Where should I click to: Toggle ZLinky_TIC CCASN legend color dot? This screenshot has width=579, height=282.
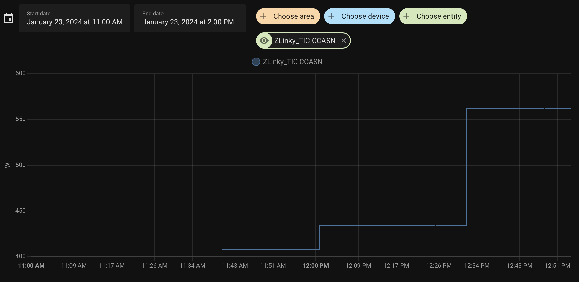tap(256, 62)
